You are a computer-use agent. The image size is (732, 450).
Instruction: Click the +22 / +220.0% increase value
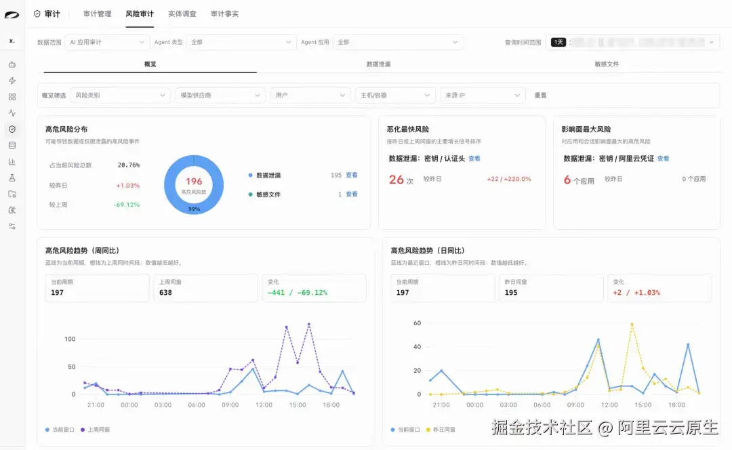coord(509,179)
